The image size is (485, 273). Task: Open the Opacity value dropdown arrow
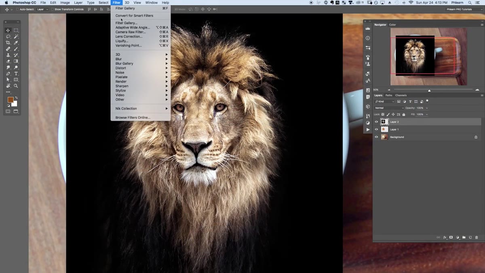[427, 108]
